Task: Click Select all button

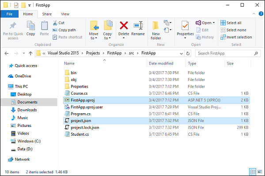Action: pos(231,23)
